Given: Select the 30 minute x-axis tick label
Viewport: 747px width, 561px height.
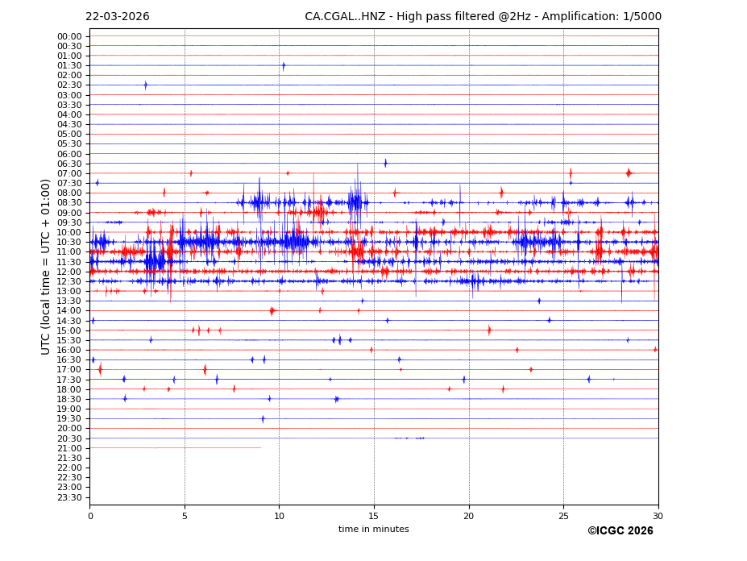Looking at the screenshot, I should point(658,516).
